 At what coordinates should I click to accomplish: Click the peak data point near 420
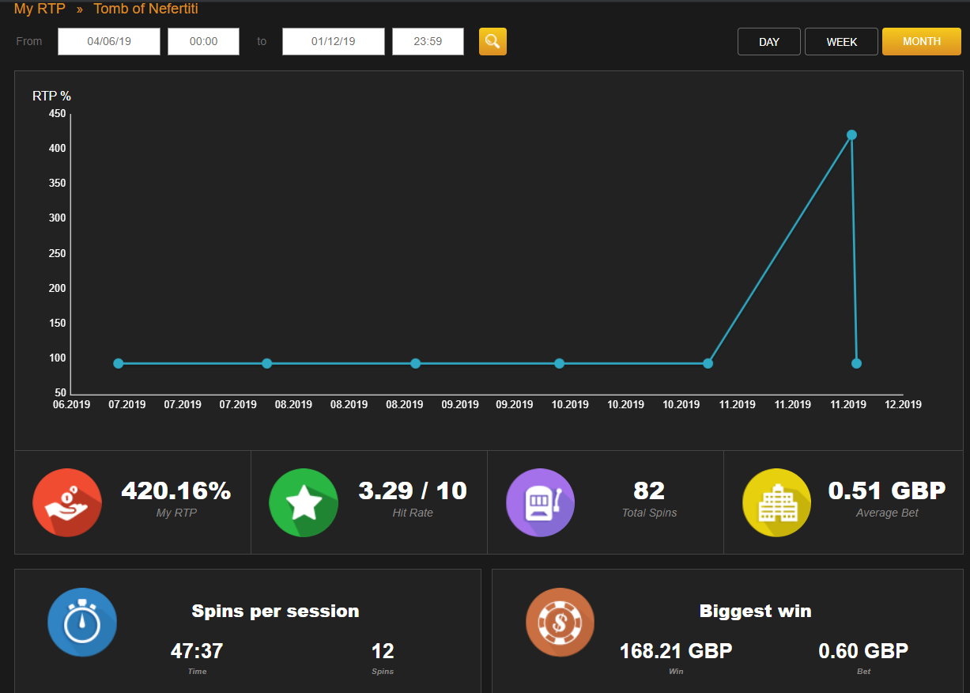pos(851,134)
